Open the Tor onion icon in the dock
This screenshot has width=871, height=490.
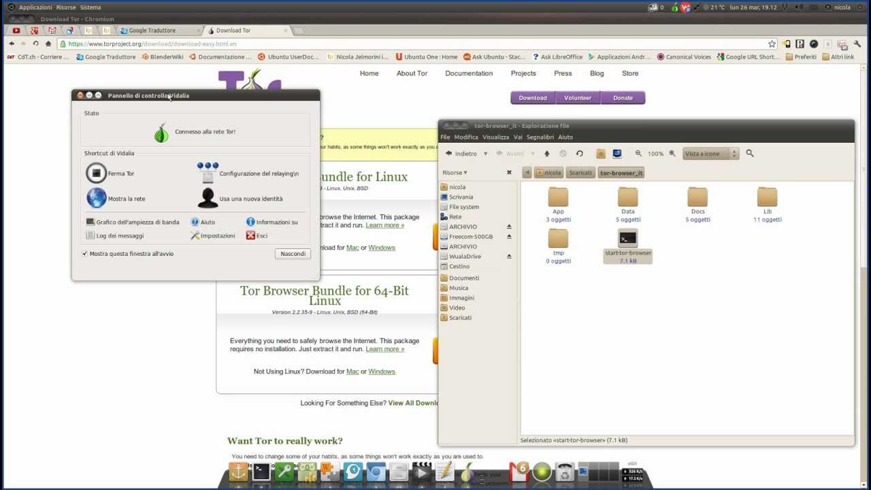(467, 472)
